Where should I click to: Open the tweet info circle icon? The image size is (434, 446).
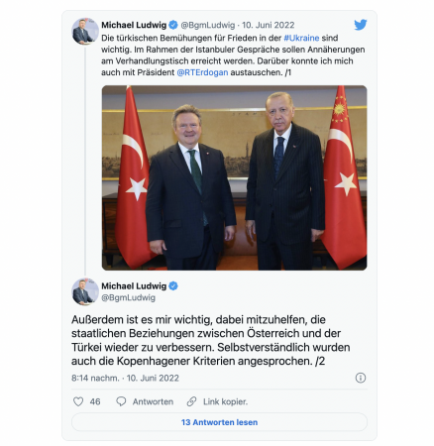click(361, 378)
